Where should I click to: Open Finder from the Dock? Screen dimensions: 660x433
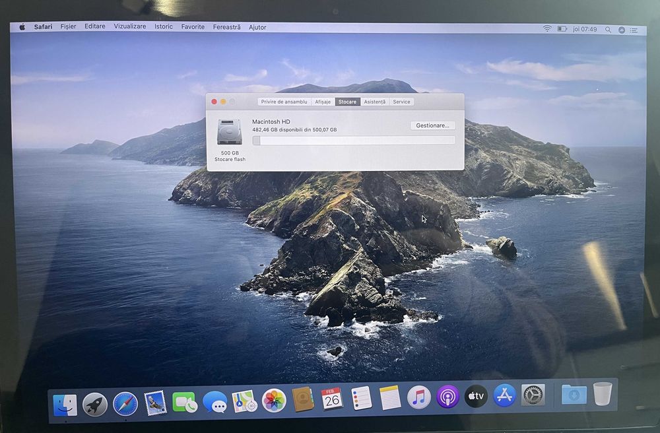point(65,405)
